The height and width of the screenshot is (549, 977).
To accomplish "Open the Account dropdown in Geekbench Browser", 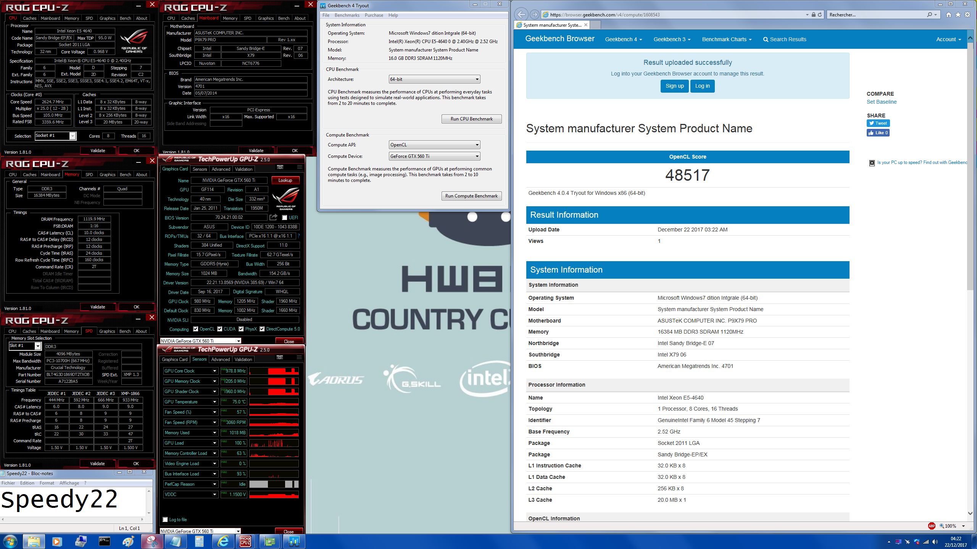I will tap(948, 39).
